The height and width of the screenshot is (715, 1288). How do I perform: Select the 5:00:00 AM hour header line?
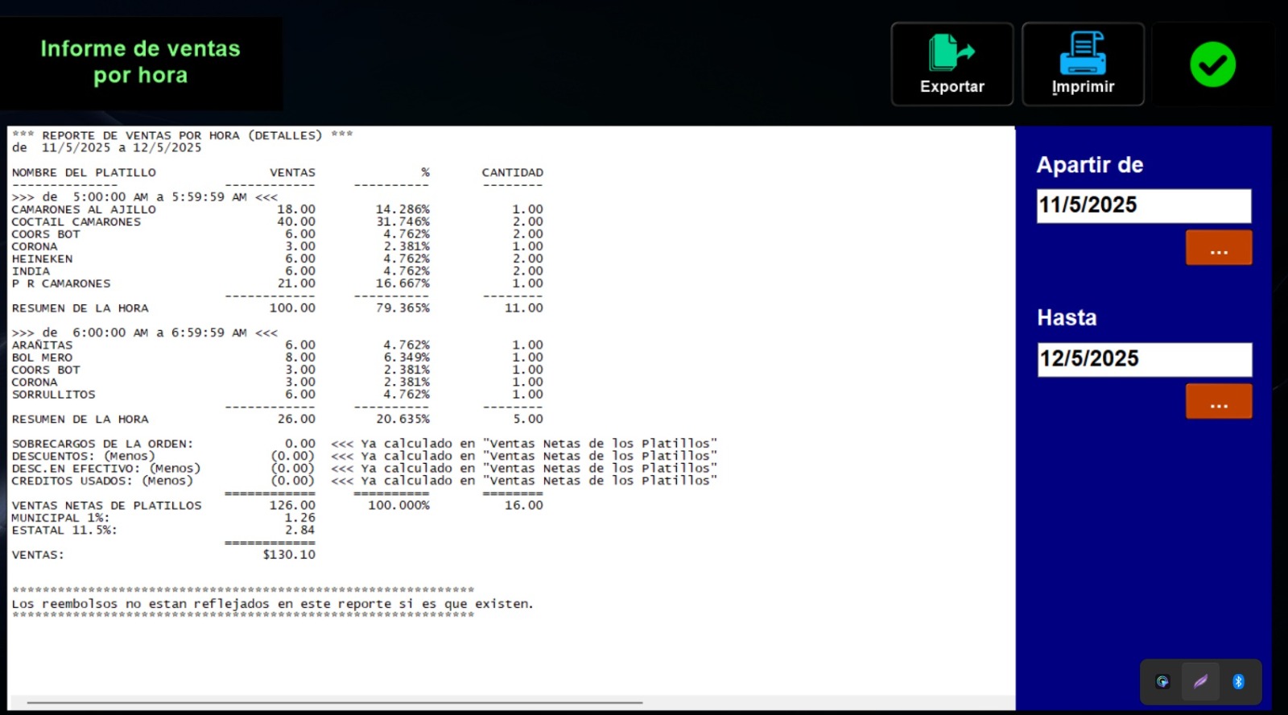(x=145, y=197)
